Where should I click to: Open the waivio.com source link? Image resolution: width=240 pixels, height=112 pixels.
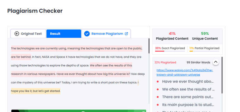[x=185, y=72]
